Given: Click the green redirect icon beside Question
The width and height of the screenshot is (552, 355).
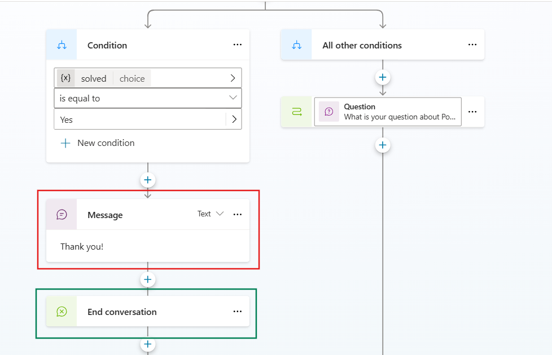Looking at the screenshot, I should (x=296, y=112).
